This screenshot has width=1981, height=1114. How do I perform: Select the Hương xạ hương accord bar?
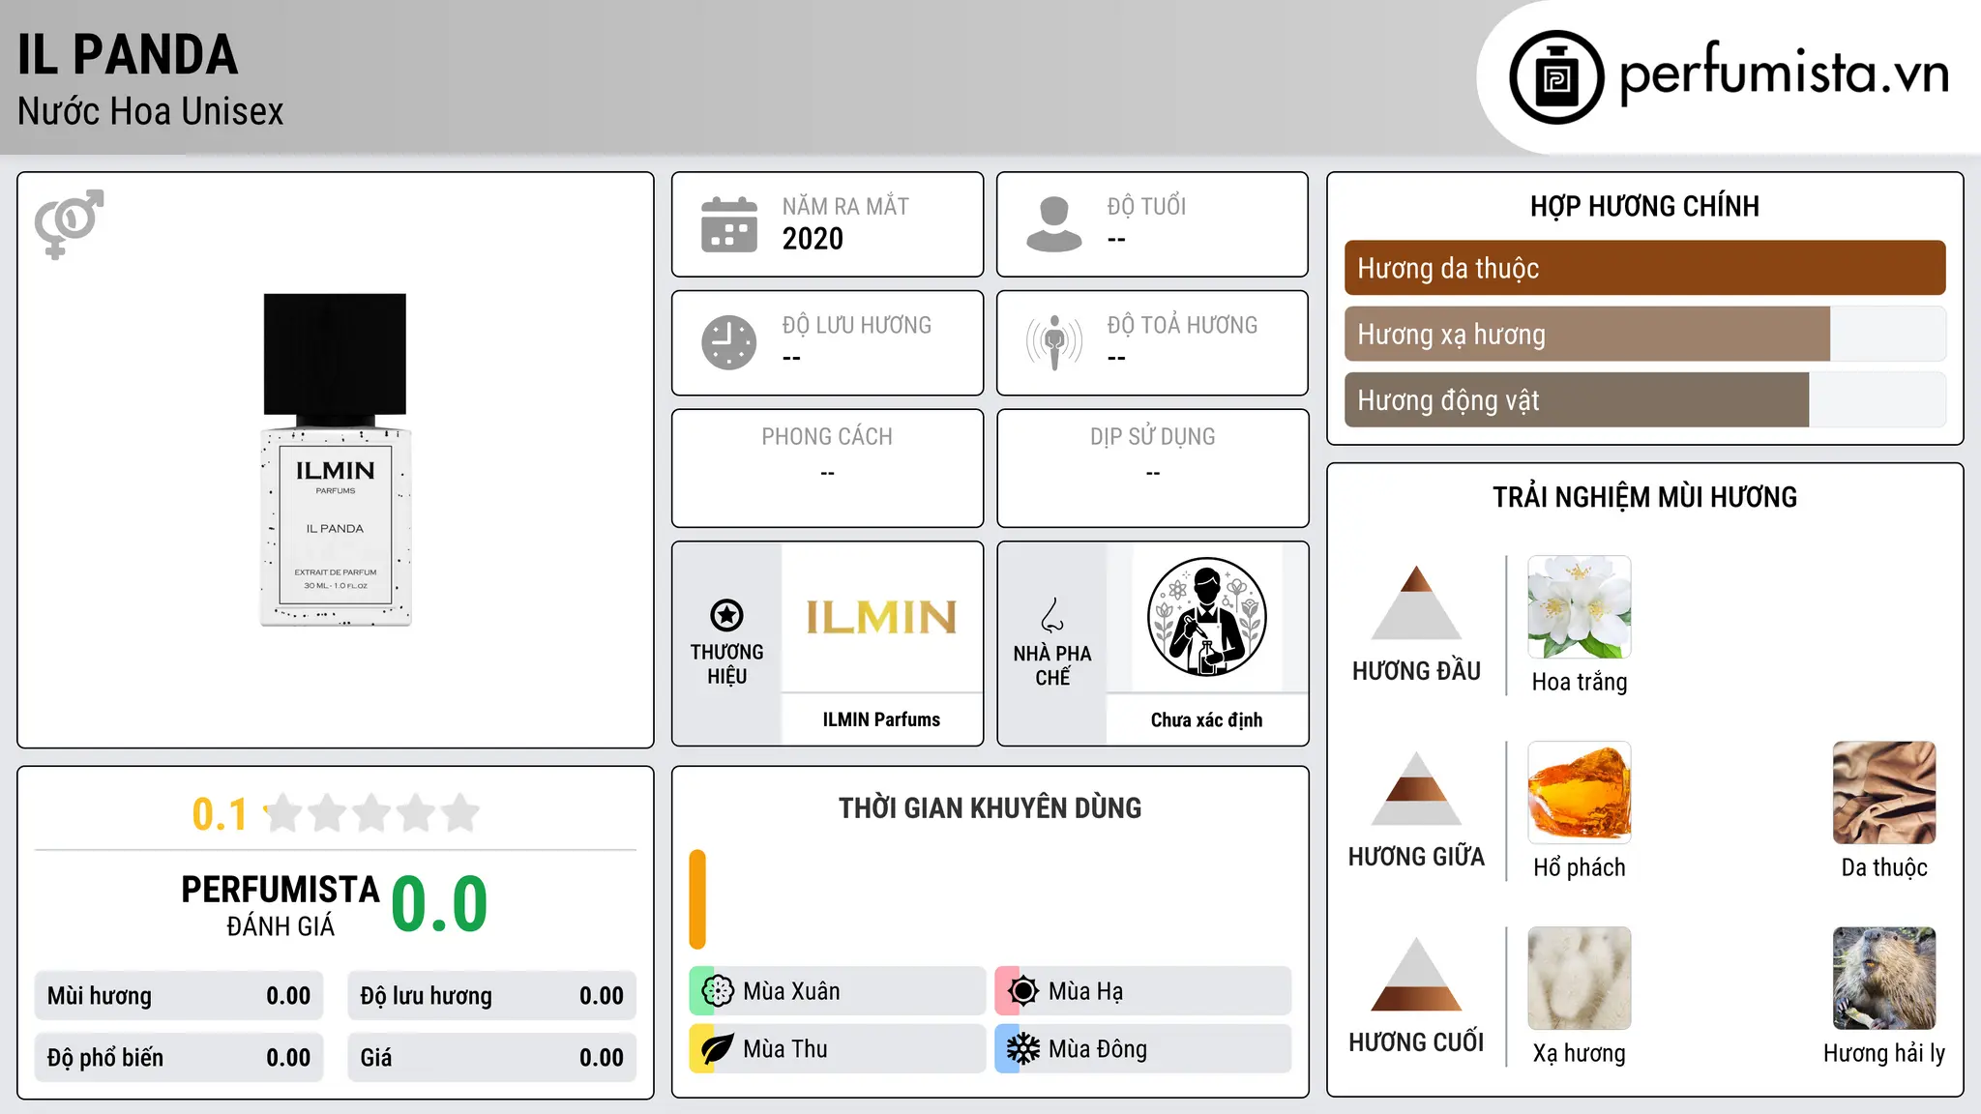1644,335
